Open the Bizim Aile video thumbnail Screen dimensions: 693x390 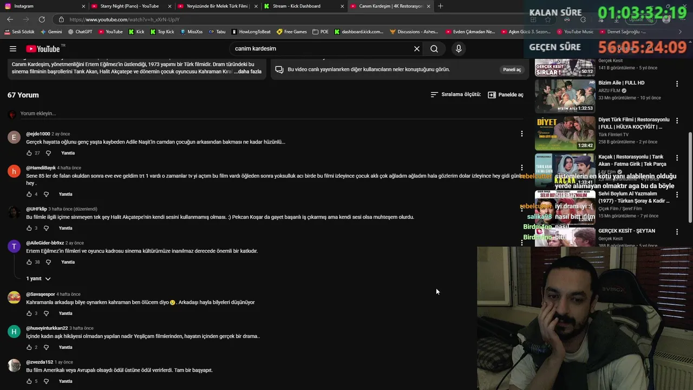[x=565, y=95]
